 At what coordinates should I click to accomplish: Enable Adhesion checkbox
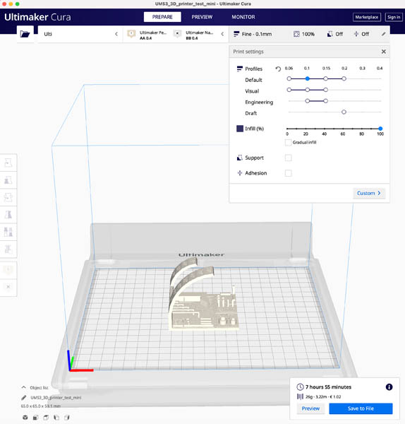[x=288, y=173]
